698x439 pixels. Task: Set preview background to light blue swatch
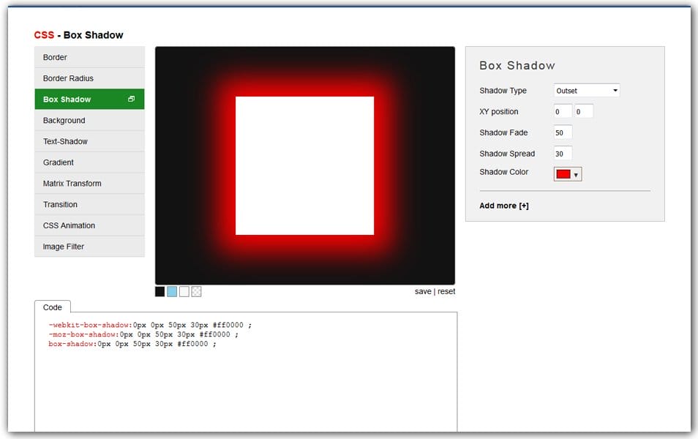pyautogui.click(x=172, y=291)
